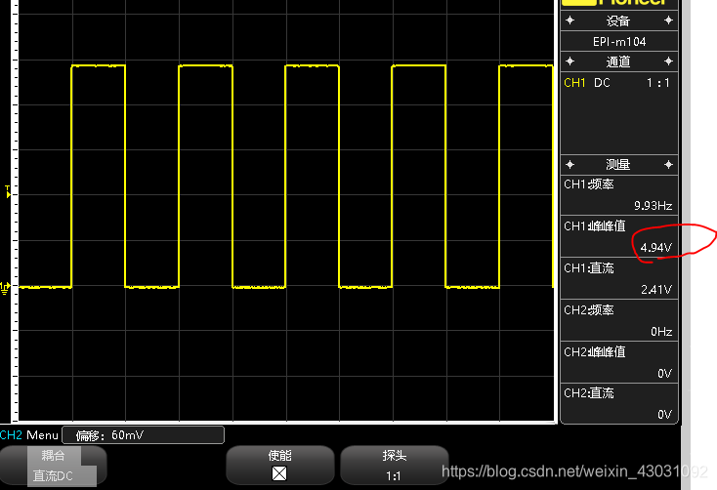Click the CH2:频率 0Hz measurement

[619, 321]
